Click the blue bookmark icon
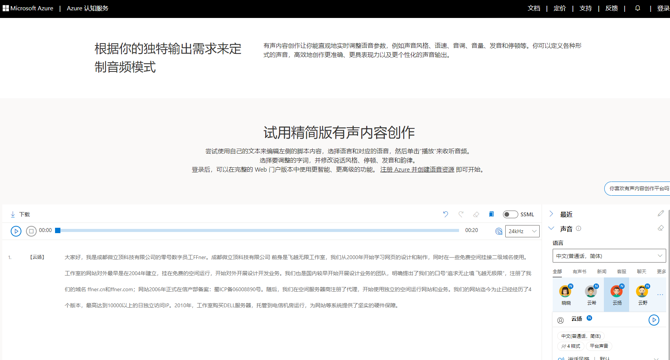The image size is (670, 360). click(x=492, y=214)
